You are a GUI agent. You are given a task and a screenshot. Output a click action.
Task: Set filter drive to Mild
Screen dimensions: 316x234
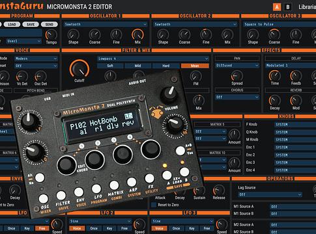(x=137, y=66)
